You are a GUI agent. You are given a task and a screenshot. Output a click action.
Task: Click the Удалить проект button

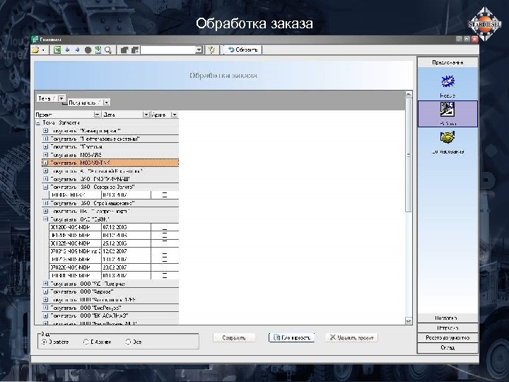351,338
